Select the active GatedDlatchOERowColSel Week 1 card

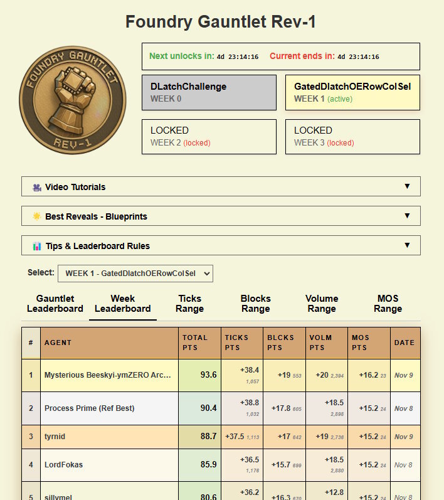[x=352, y=92]
